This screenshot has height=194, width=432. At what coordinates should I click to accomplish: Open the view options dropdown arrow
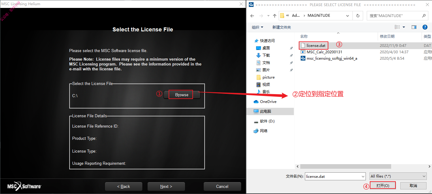pos(404,27)
